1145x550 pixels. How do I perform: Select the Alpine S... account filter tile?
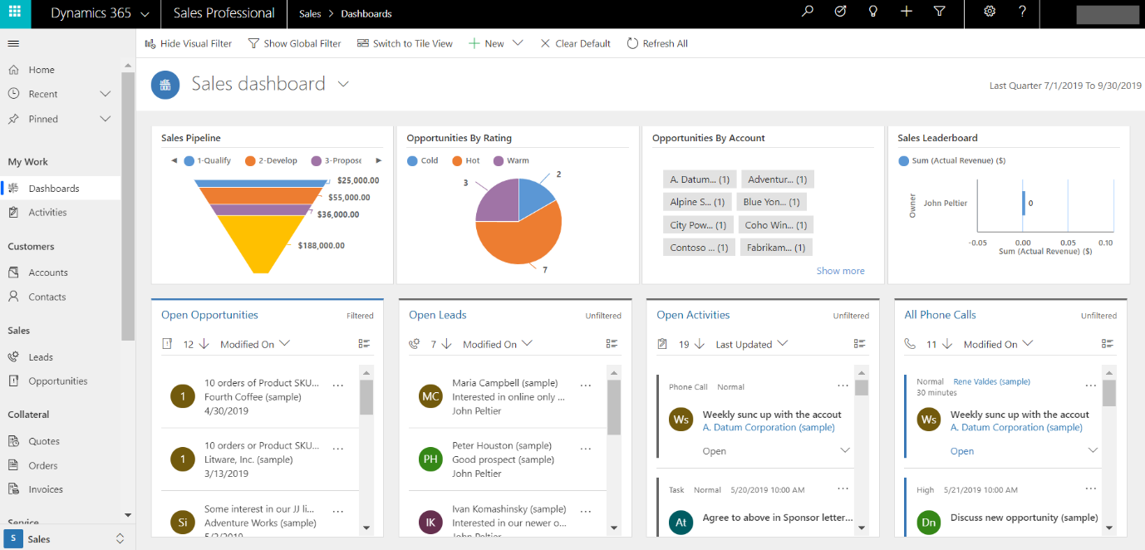pos(698,202)
